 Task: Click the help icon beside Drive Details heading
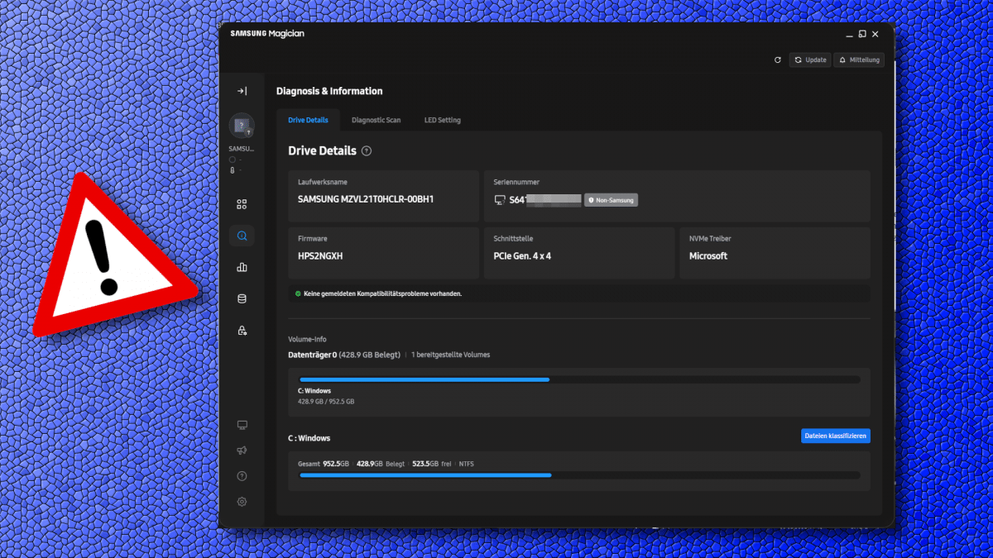(x=367, y=151)
